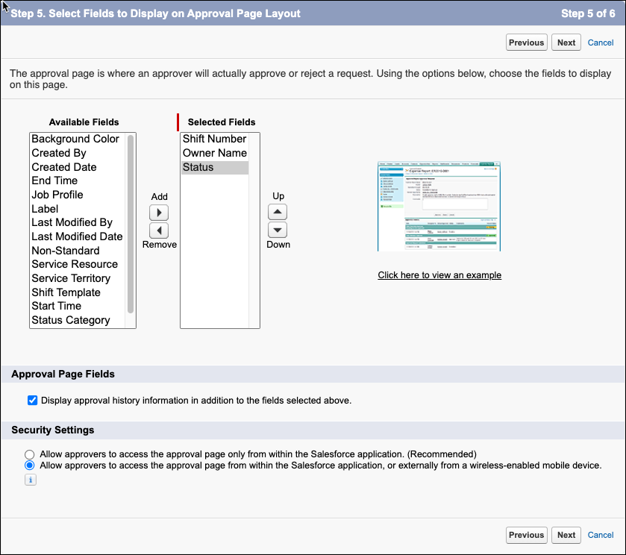The width and height of the screenshot is (626, 555).
Task: Click the Remove left-arrow button
Action: click(159, 231)
